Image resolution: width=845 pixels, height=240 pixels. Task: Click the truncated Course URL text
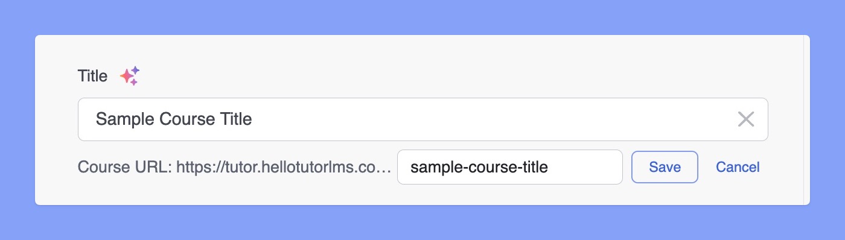tap(235, 168)
